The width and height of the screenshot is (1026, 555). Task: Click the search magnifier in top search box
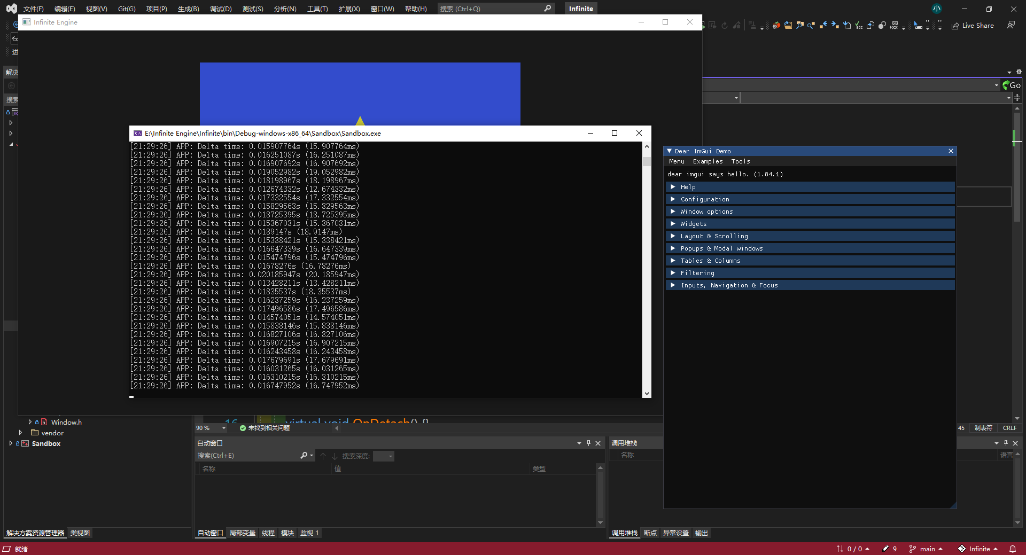(x=547, y=9)
